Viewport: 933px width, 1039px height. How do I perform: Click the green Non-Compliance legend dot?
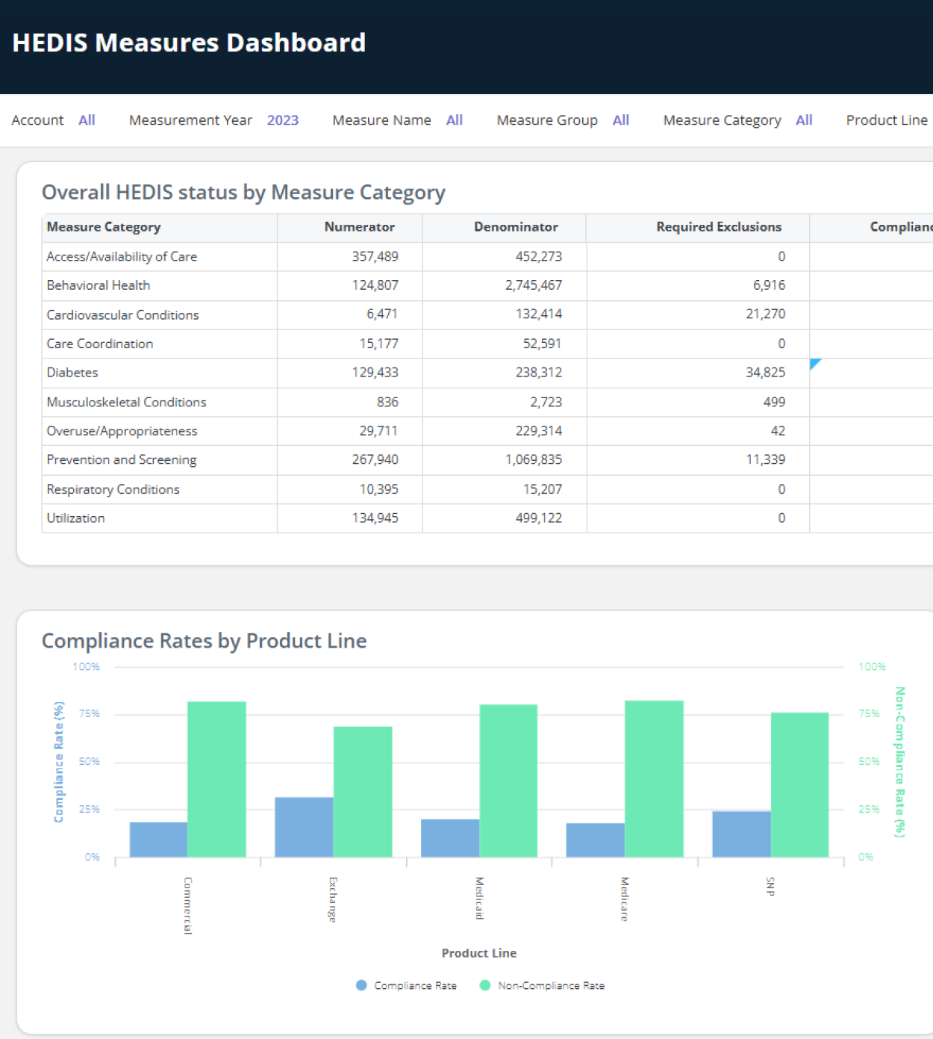click(x=485, y=984)
